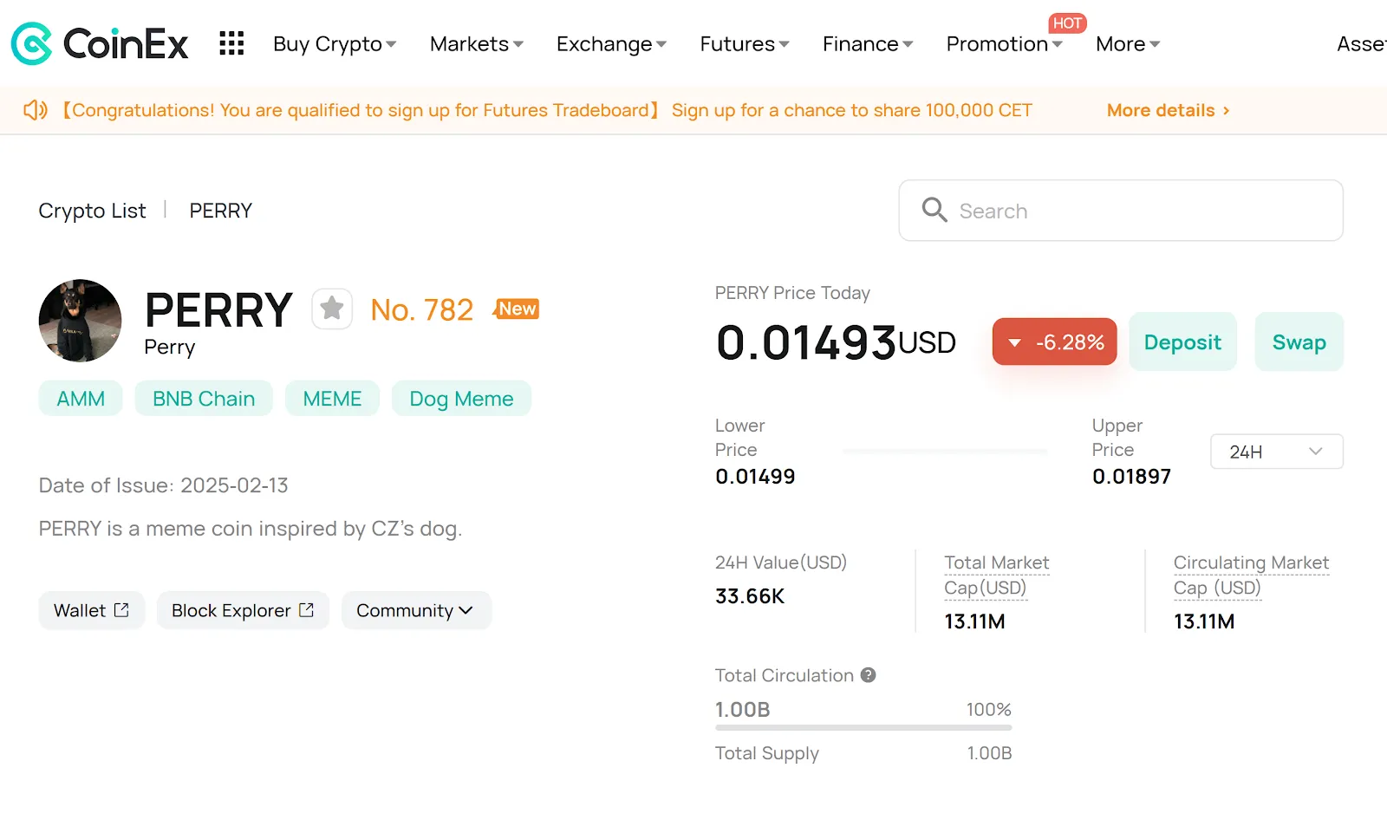Click the Total Supply 1.00B value
Viewport: 1387px width, 839px height.
(989, 753)
